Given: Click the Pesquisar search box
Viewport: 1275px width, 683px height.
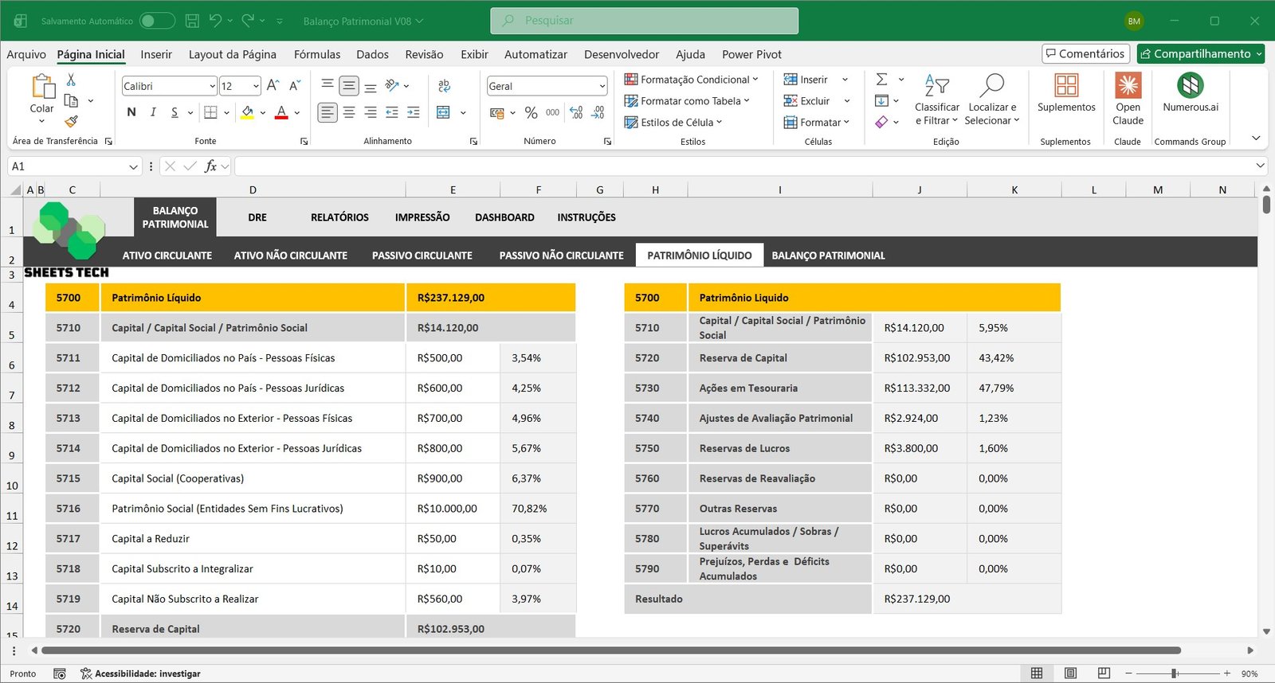Looking at the screenshot, I should (644, 21).
